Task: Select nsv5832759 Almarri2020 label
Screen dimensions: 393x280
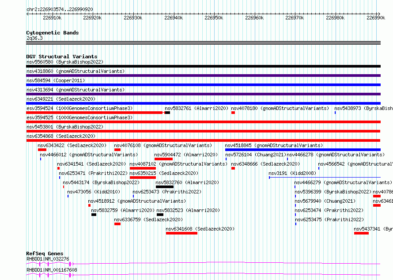Action: [123, 210]
